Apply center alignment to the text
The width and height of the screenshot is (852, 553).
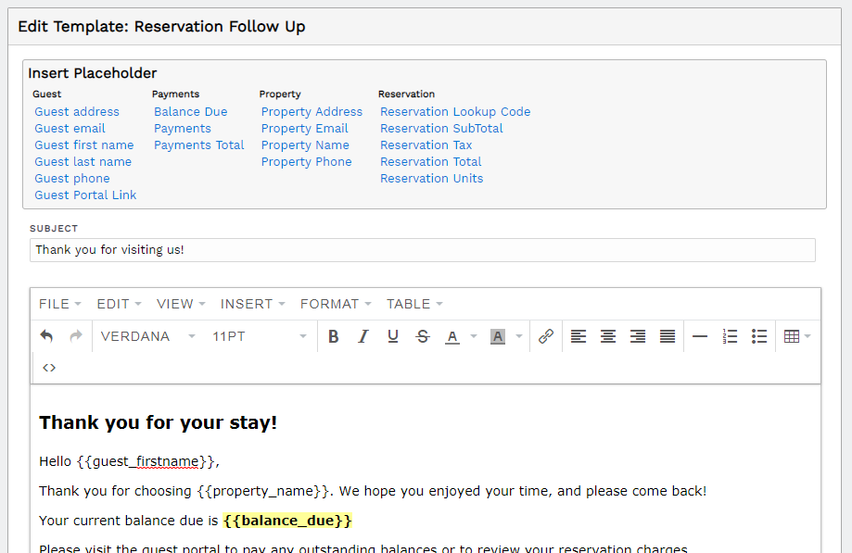point(608,336)
